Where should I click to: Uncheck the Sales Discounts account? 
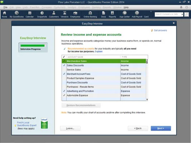click(x=64, y=65)
